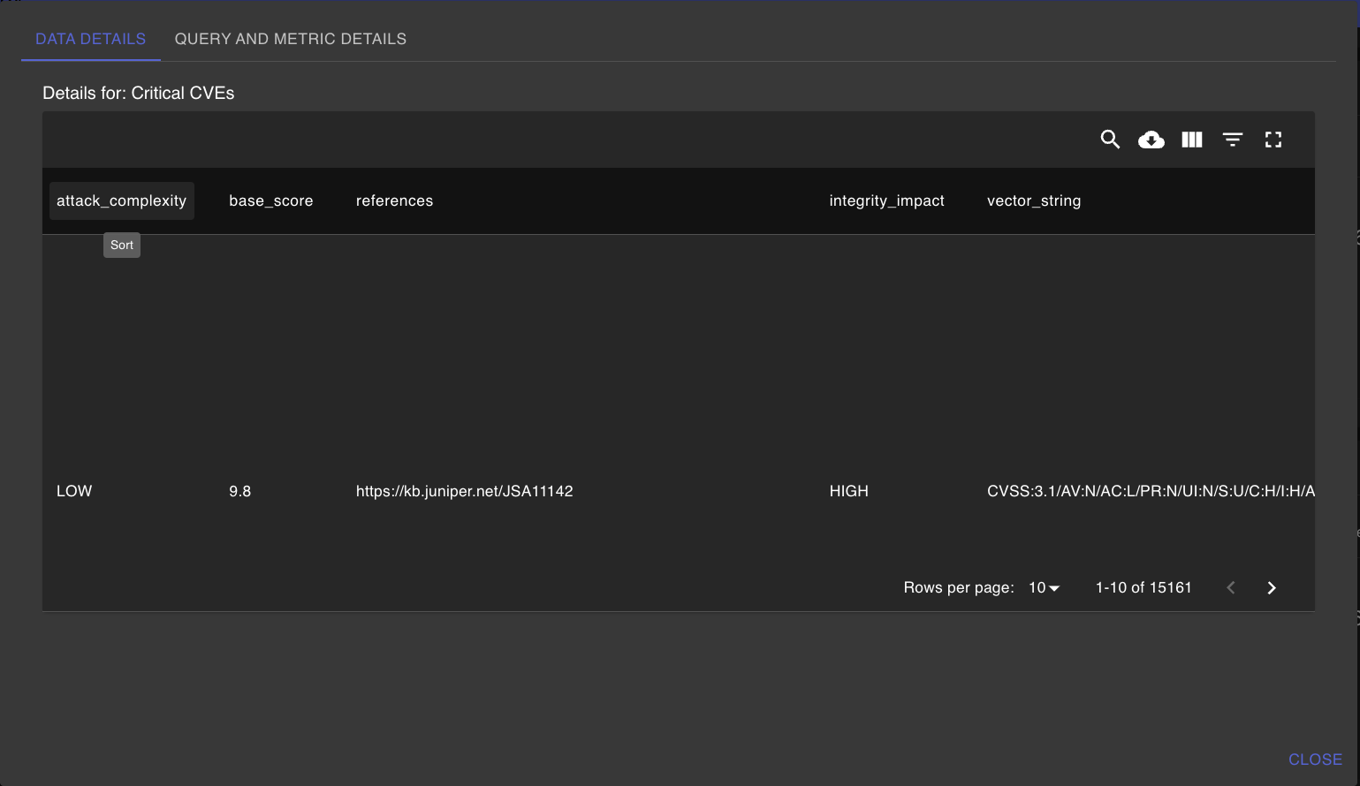Select the CVSS:3.1 vector string cell

point(1150,491)
